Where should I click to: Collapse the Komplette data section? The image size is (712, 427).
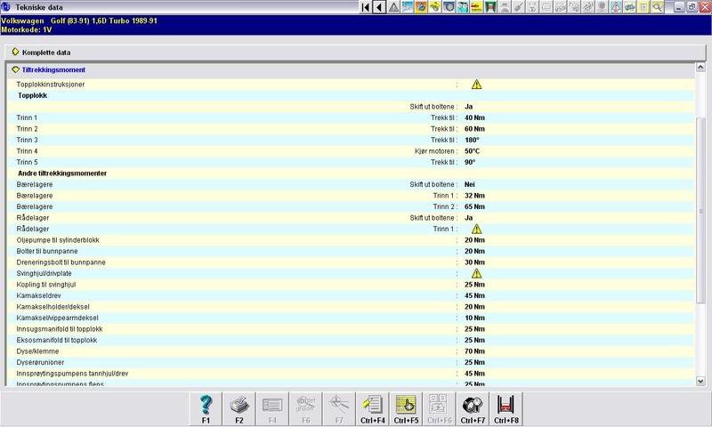pyautogui.click(x=16, y=52)
